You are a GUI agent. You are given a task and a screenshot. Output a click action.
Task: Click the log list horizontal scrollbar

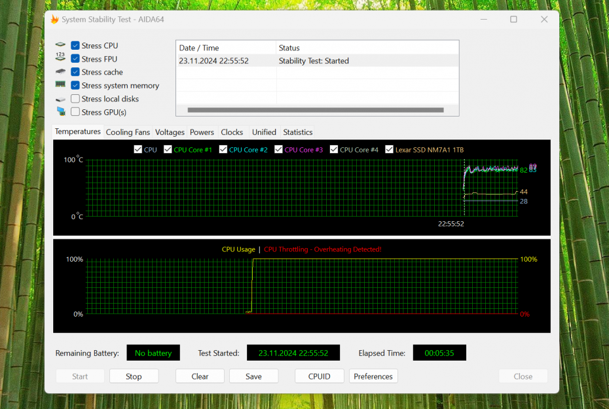pos(315,110)
